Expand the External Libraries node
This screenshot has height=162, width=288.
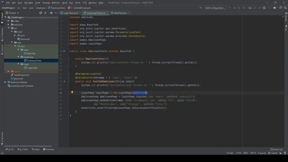pyautogui.click(x=5, y=82)
